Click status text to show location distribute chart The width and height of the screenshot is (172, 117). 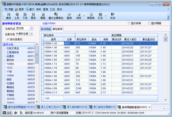click(x=120, y=113)
